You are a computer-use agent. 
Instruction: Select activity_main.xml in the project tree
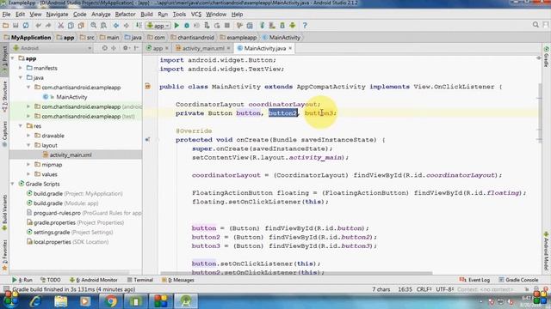click(x=71, y=154)
